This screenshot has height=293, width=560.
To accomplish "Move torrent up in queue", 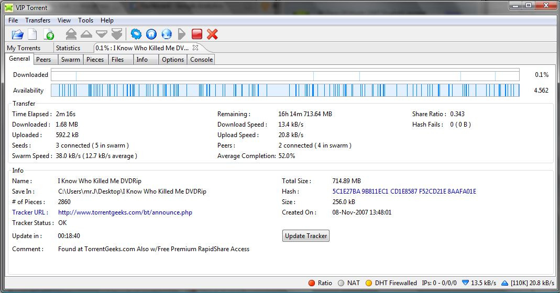I will coord(86,34).
